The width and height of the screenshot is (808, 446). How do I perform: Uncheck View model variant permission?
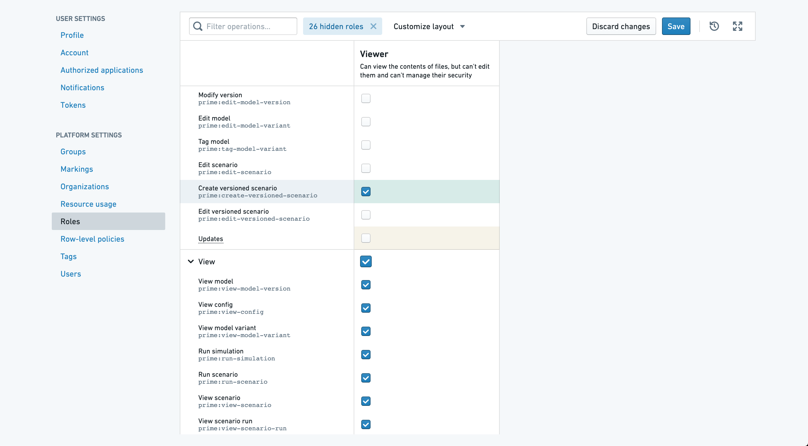(x=366, y=331)
